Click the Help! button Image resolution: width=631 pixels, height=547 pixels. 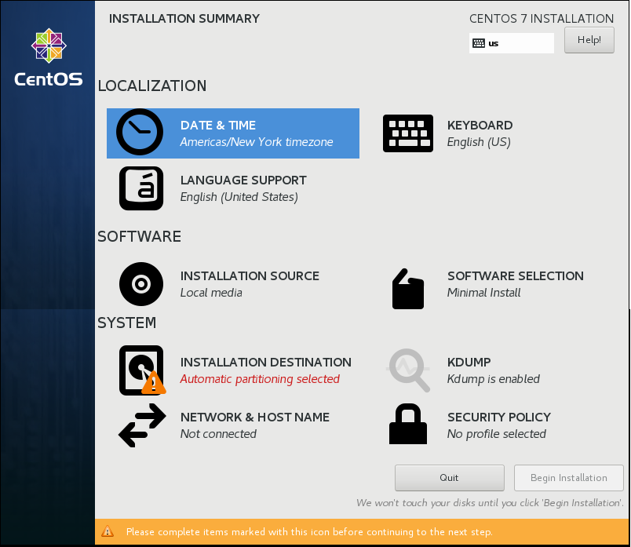[x=589, y=40]
